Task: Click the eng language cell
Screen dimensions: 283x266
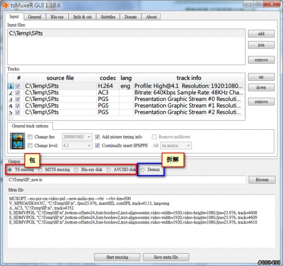Action: pyautogui.click(x=126, y=86)
